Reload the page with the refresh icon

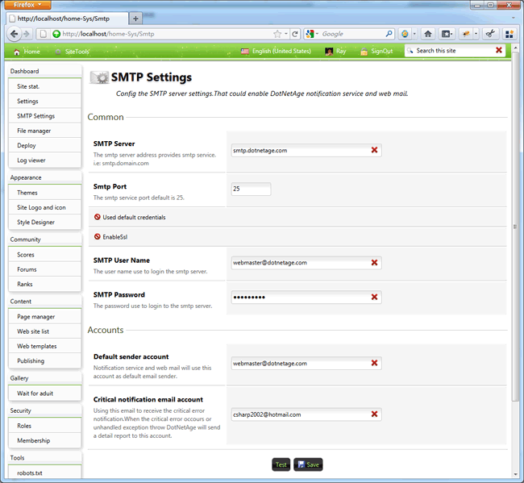click(x=295, y=34)
